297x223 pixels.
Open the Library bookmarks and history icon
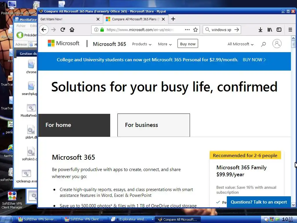270,30
